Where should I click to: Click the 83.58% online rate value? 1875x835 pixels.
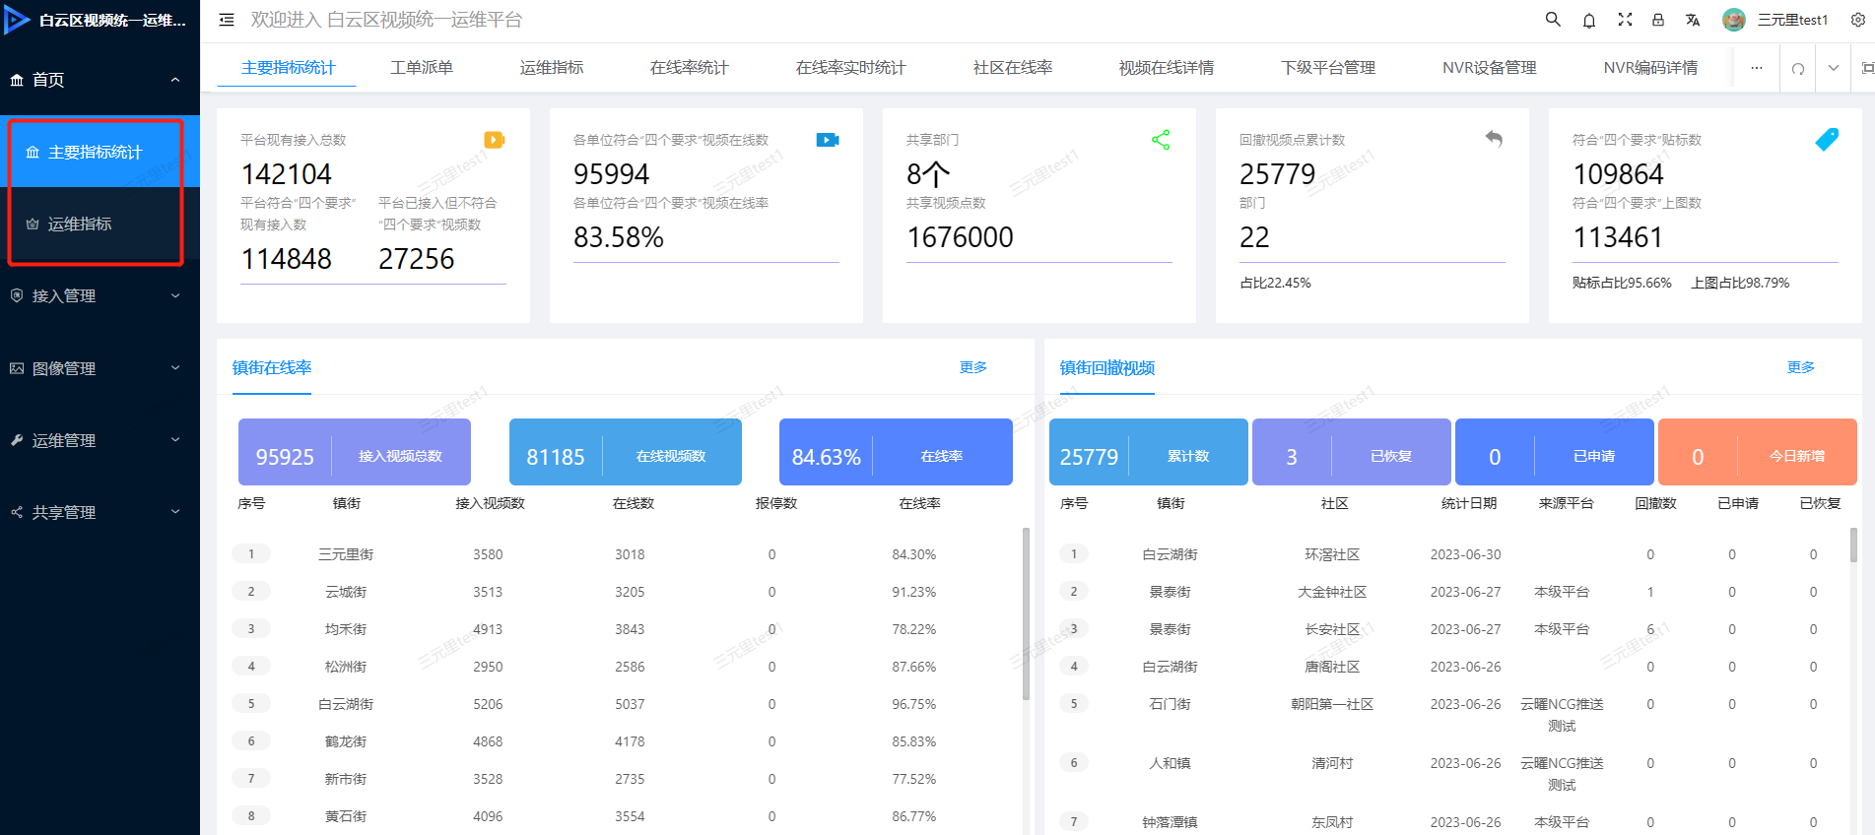619,237
